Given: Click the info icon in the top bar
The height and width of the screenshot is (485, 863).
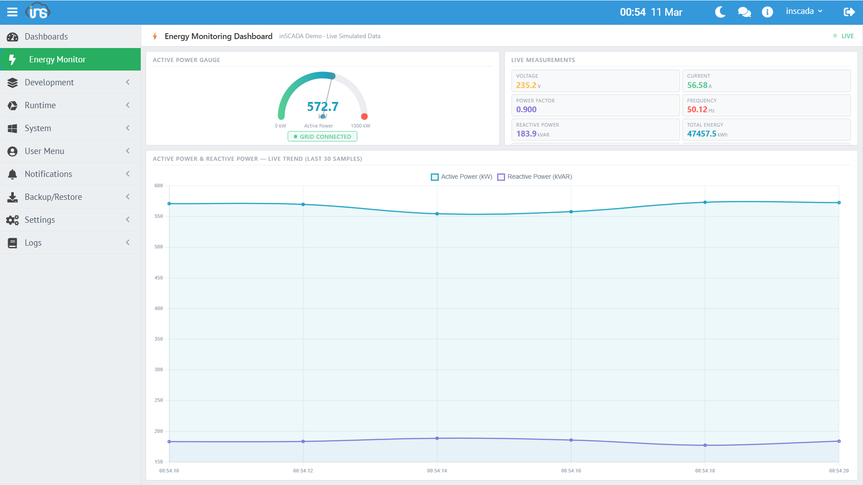Looking at the screenshot, I should 767,12.
